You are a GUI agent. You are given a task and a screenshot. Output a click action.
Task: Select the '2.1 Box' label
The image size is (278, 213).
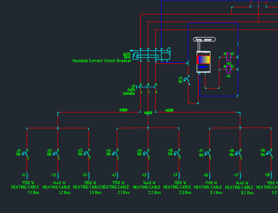click(124, 192)
